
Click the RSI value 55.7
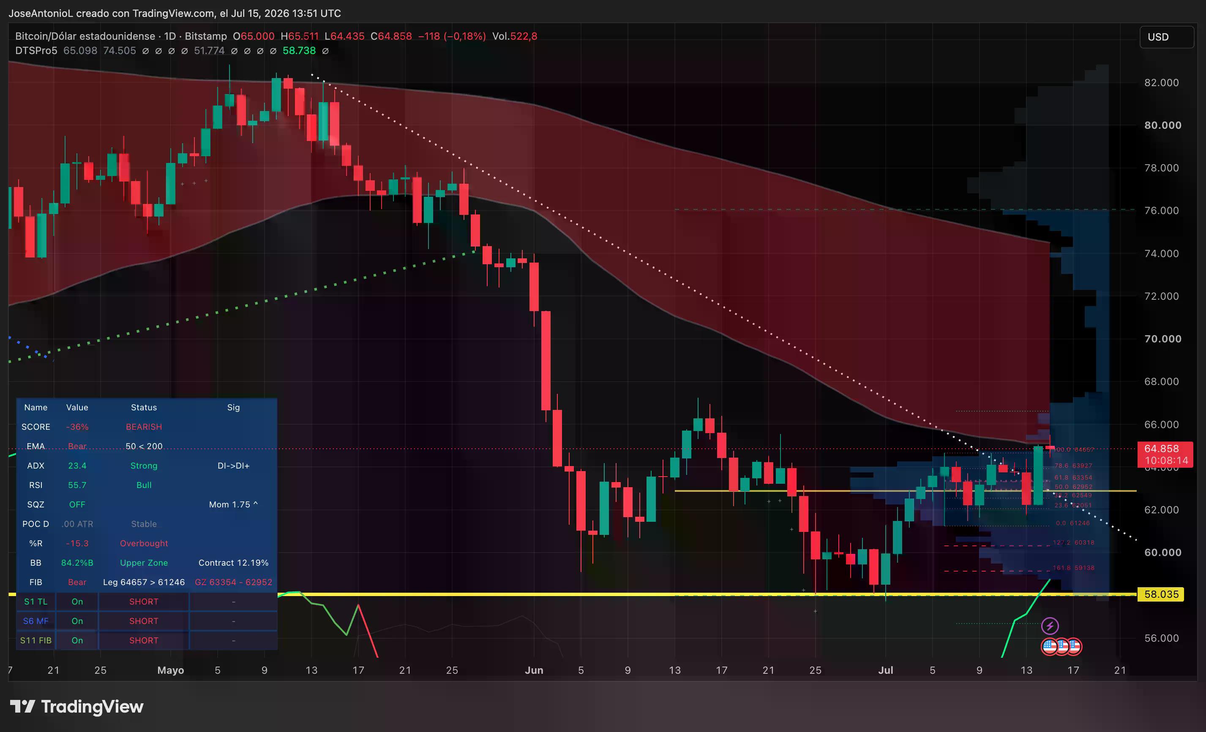pyautogui.click(x=77, y=485)
